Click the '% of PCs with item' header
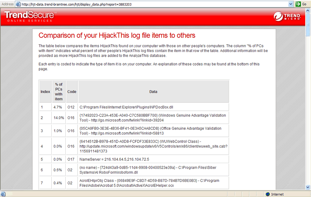 (58, 92)
